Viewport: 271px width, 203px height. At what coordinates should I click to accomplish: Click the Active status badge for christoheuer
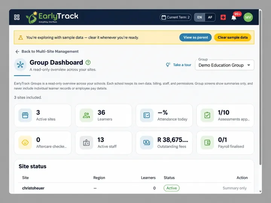coord(172,188)
